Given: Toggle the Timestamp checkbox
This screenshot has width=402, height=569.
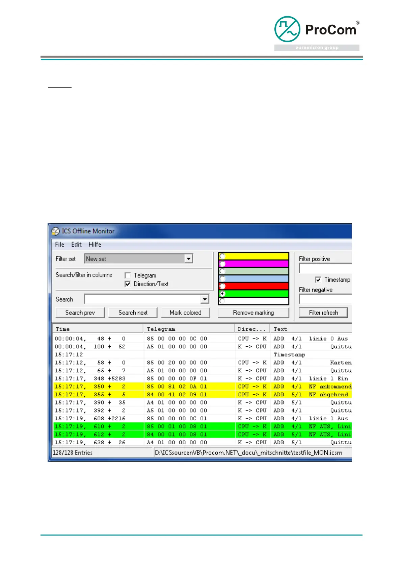Looking at the screenshot, I should pyautogui.click(x=318, y=280).
